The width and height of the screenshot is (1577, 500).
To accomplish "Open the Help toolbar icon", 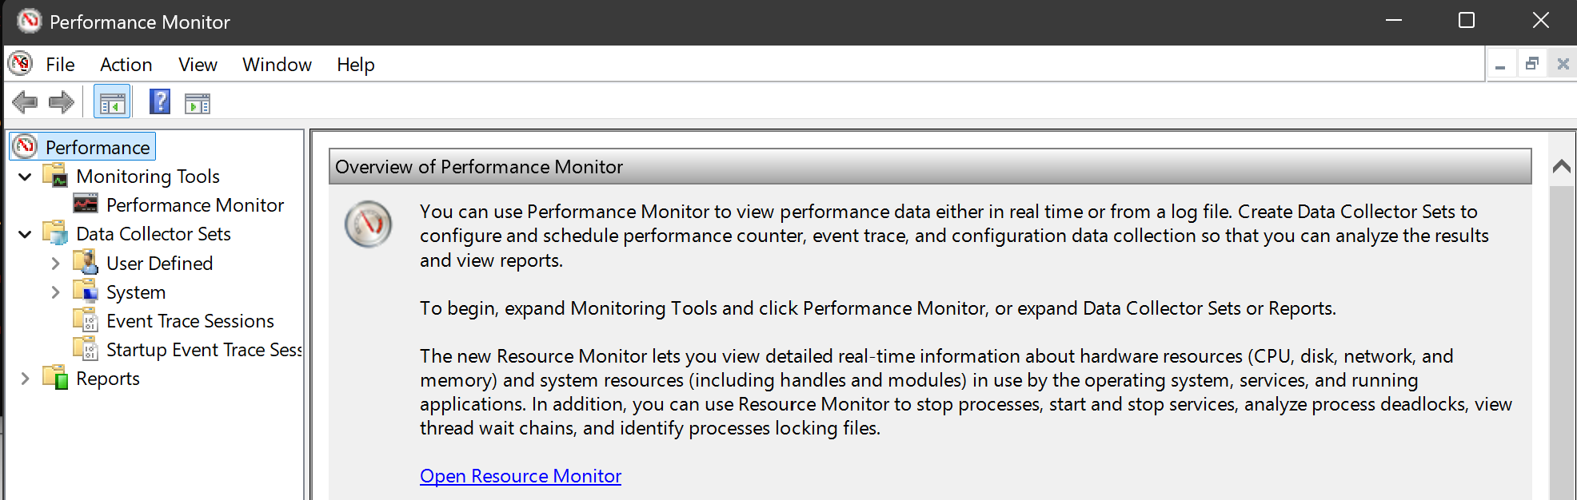I will tap(160, 102).
